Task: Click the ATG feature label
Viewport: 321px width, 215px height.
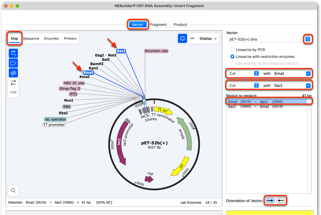Action: pos(73,94)
